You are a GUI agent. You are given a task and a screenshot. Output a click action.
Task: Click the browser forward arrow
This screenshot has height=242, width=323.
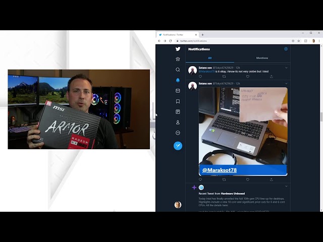(165, 41)
